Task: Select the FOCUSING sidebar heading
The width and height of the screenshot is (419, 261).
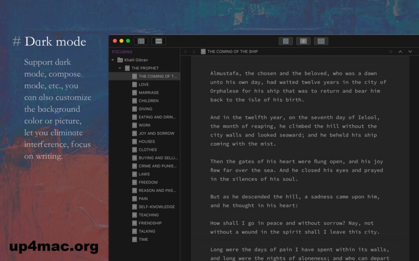Action: point(122,52)
